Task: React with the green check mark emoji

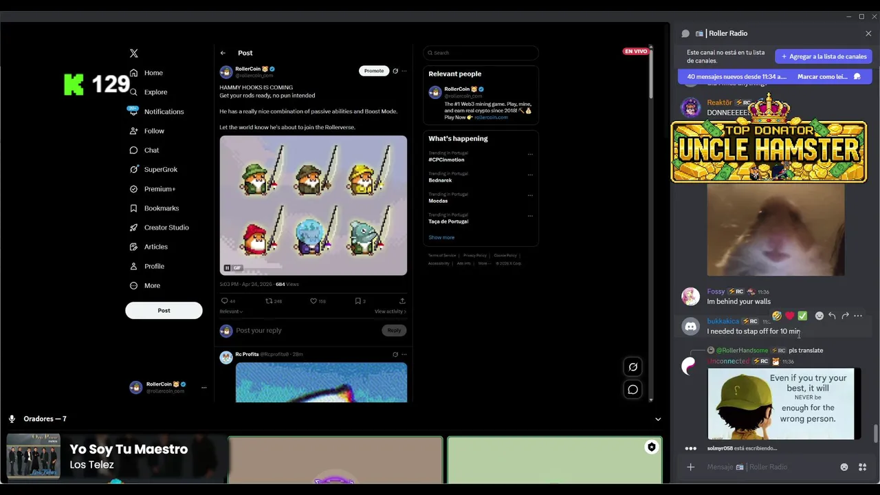Action: 802,316
